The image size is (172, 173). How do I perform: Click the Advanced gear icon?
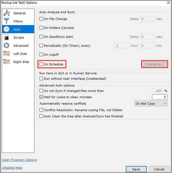[7, 46]
